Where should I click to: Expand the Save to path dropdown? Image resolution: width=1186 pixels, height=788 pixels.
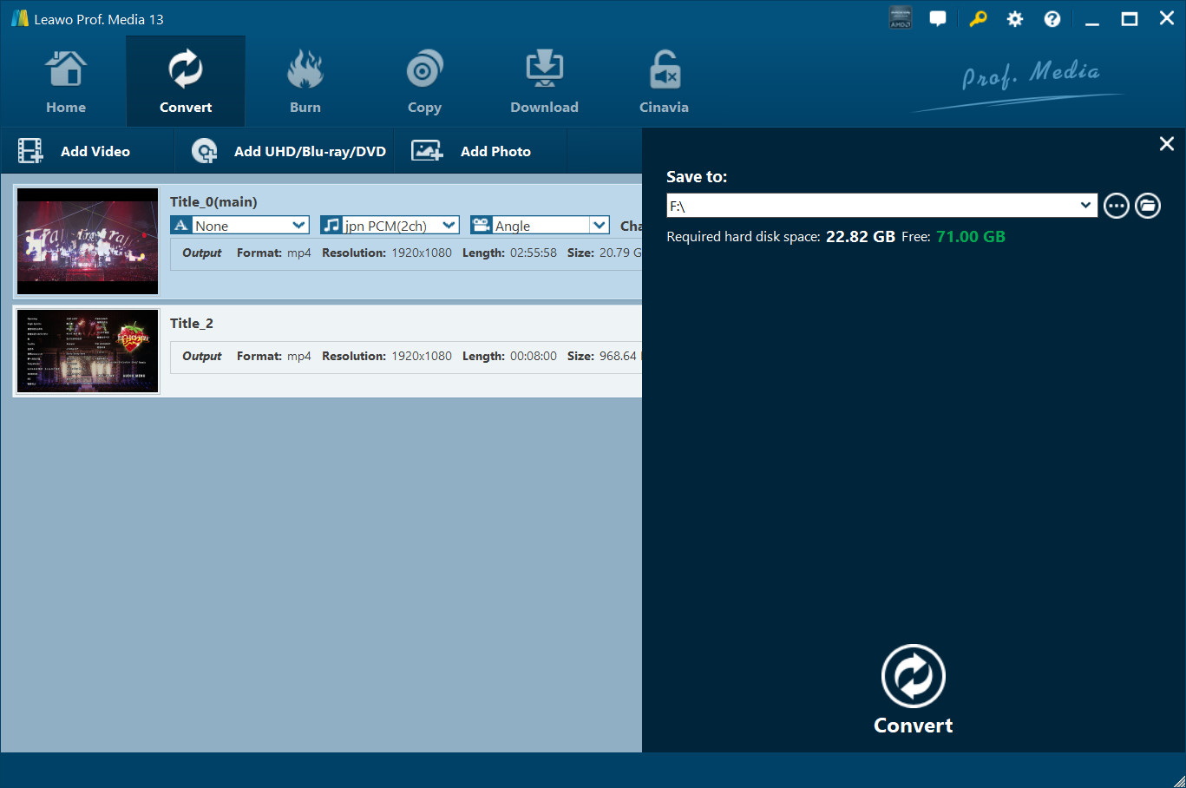pyautogui.click(x=1084, y=206)
